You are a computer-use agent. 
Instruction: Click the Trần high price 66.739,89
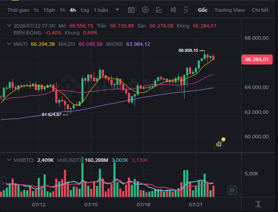(122, 26)
